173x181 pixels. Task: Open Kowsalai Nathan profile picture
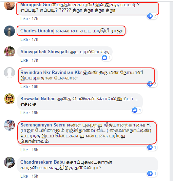click(x=9, y=99)
